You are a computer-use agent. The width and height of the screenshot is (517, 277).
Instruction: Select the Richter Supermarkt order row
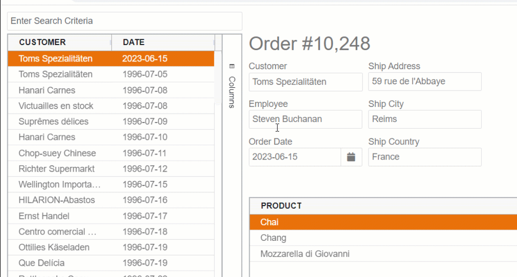click(x=111, y=168)
